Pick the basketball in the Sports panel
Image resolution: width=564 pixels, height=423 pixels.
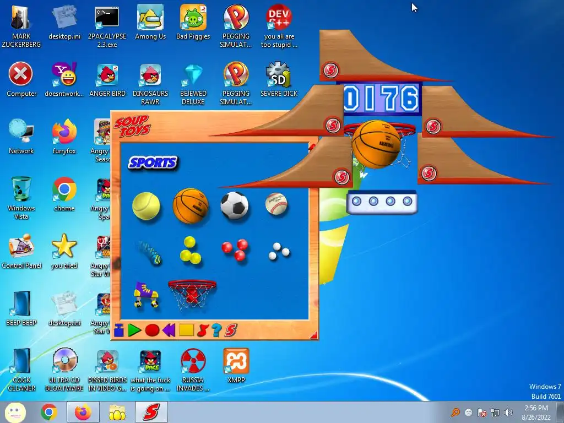click(191, 206)
